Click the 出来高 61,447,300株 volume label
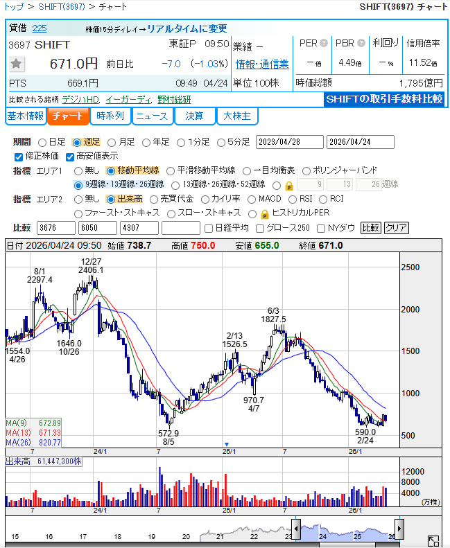450x548 pixels. 44,461
